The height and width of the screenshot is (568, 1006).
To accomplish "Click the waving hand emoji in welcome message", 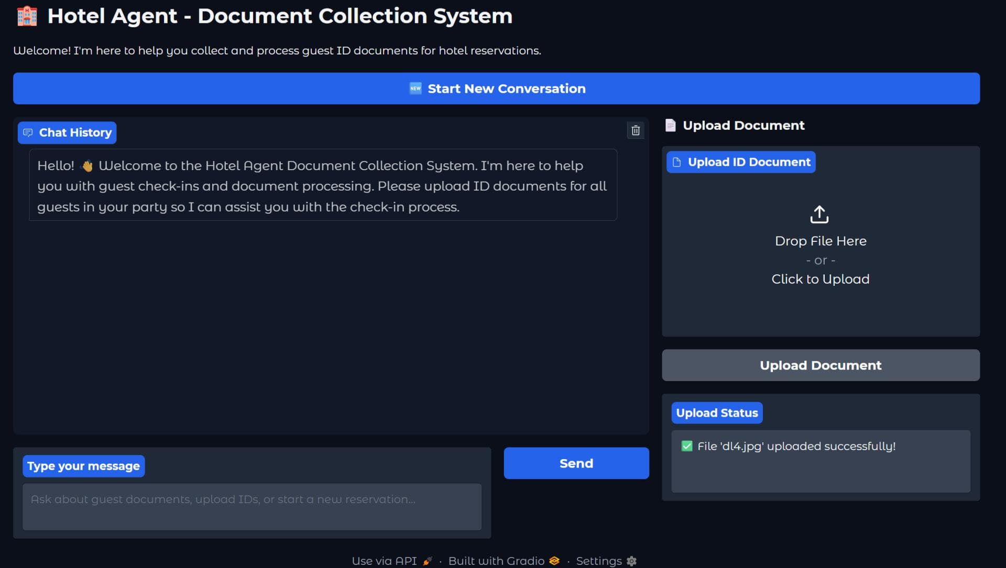I will pyautogui.click(x=87, y=166).
